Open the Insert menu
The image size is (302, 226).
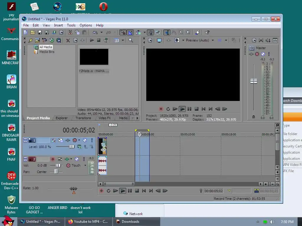click(58, 25)
